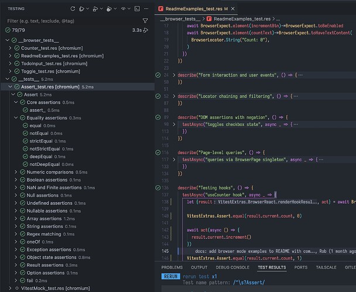Collapse the Core assertions group
356x292 pixels.
click(x=16, y=102)
